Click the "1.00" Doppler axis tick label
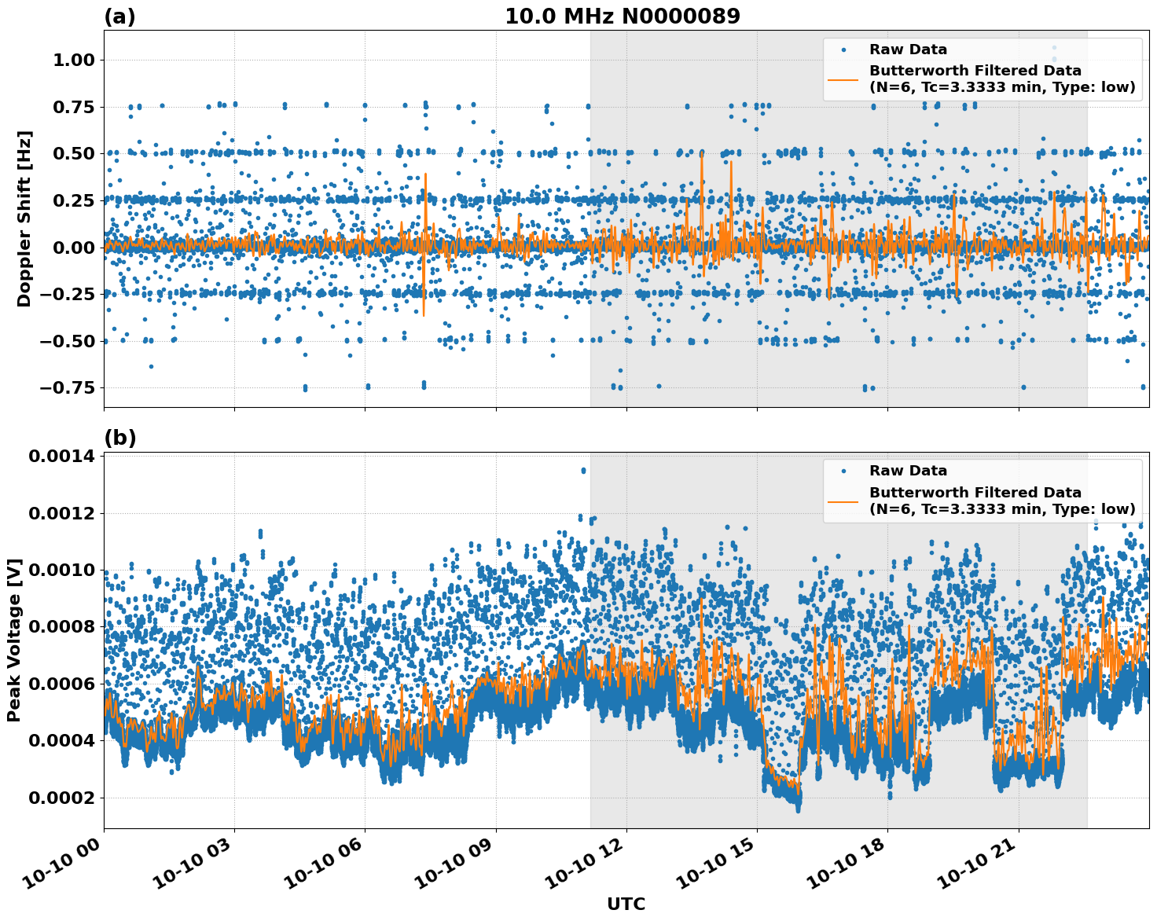This screenshot has height=921, width=1157. coord(74,61)
